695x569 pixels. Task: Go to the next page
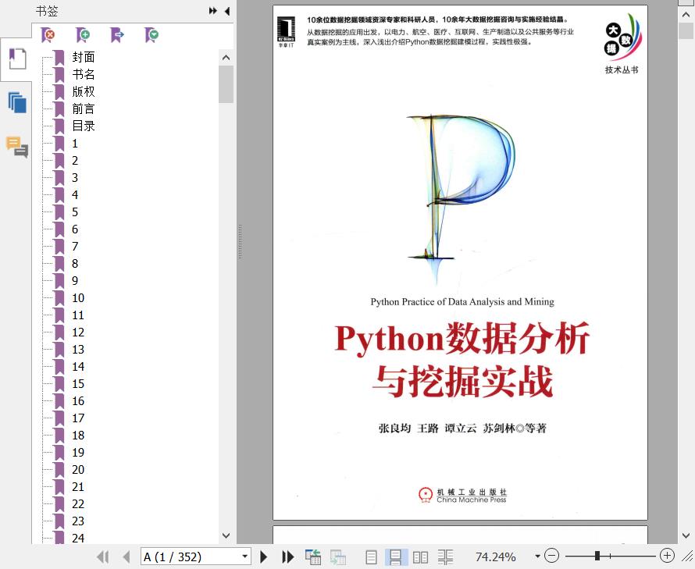264,557
